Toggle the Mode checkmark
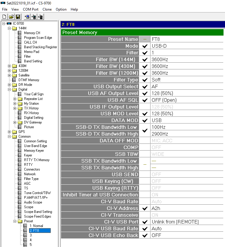 [145, 46]
